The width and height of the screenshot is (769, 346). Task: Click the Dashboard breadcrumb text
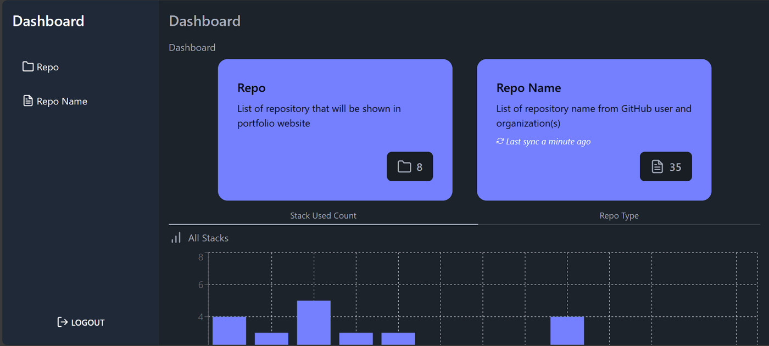(x=192, y=48)
